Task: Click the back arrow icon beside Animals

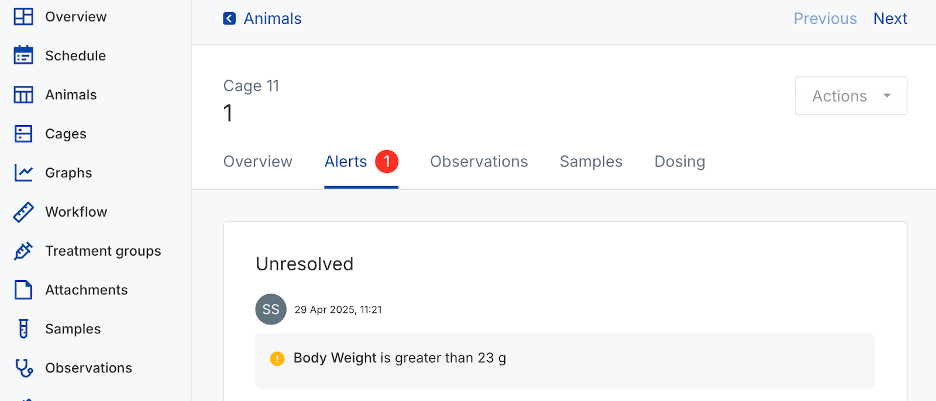Action: click(x=229, y=19)
